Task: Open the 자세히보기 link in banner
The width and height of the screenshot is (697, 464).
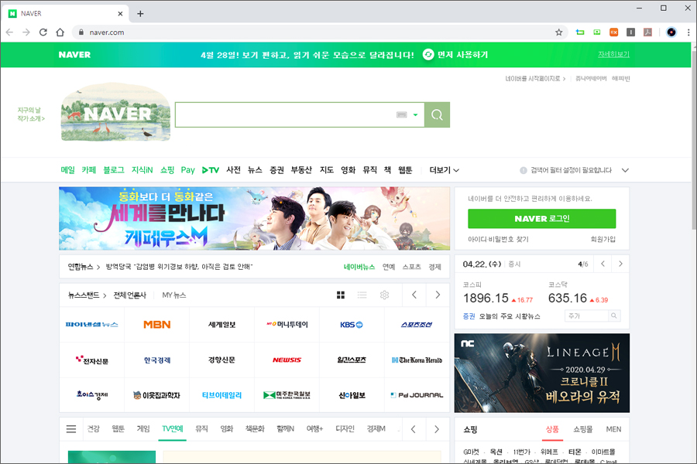Action: tap(613, 54)
